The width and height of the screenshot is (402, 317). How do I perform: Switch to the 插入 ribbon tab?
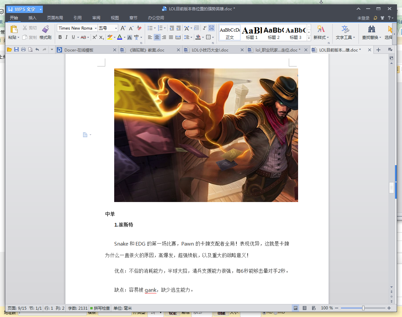coord(33,18)
